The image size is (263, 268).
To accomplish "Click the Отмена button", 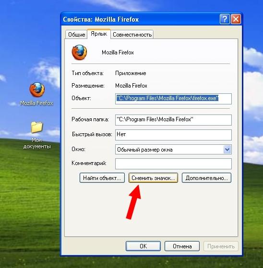I will (x=182, y=246).
